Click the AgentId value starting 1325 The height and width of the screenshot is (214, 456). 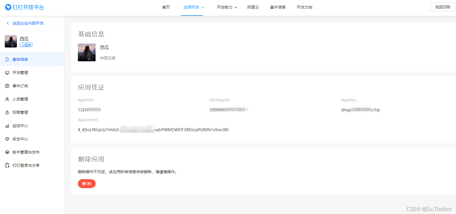point(89,110)
